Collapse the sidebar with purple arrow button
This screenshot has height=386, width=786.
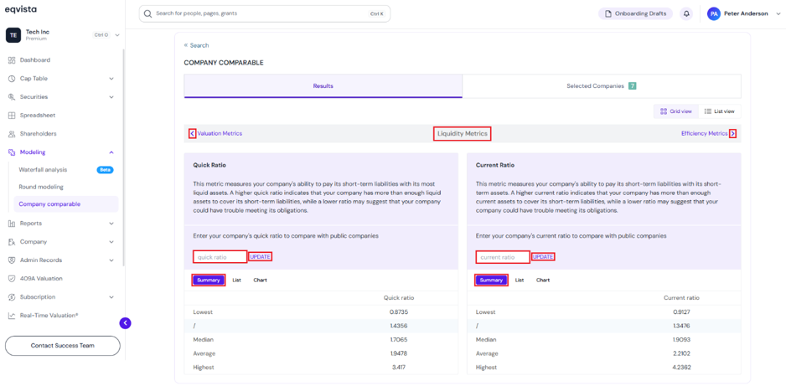[125, 323]
